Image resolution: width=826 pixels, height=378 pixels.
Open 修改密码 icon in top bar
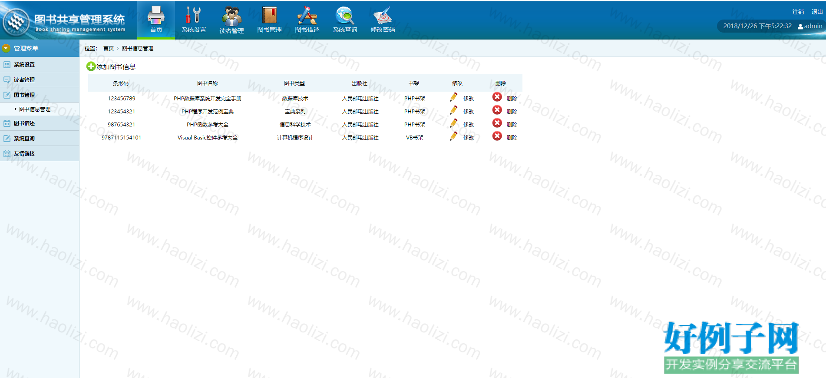click(x=383, y=15)
